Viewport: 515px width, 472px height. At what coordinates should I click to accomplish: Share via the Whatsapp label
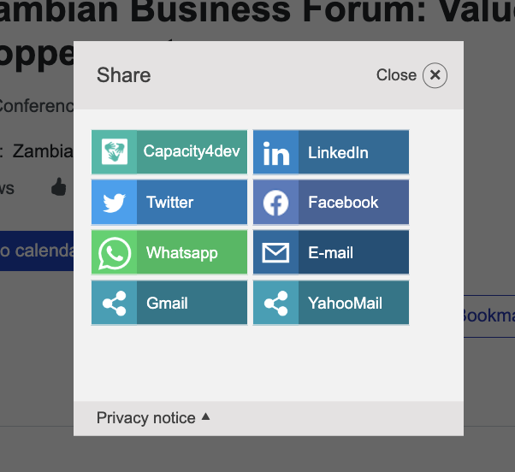(181, 253)
